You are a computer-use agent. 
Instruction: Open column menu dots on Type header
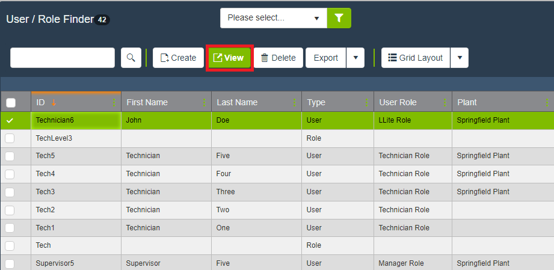click(x=367, y=102)
